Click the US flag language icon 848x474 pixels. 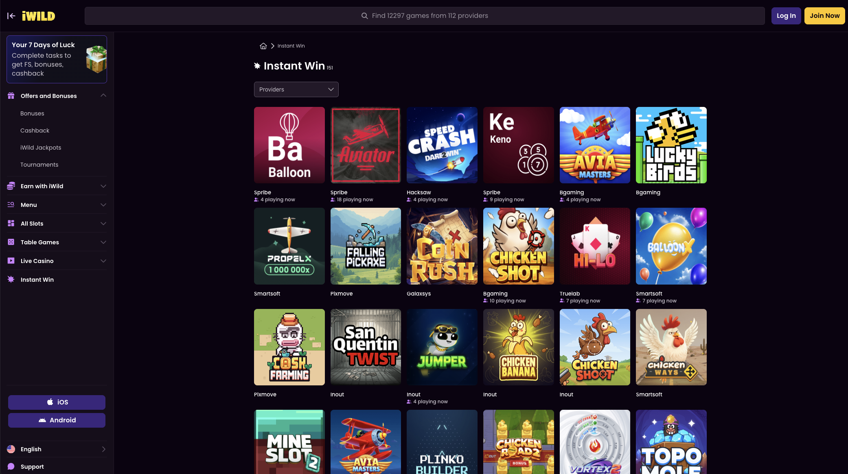[x=11, y=449]
